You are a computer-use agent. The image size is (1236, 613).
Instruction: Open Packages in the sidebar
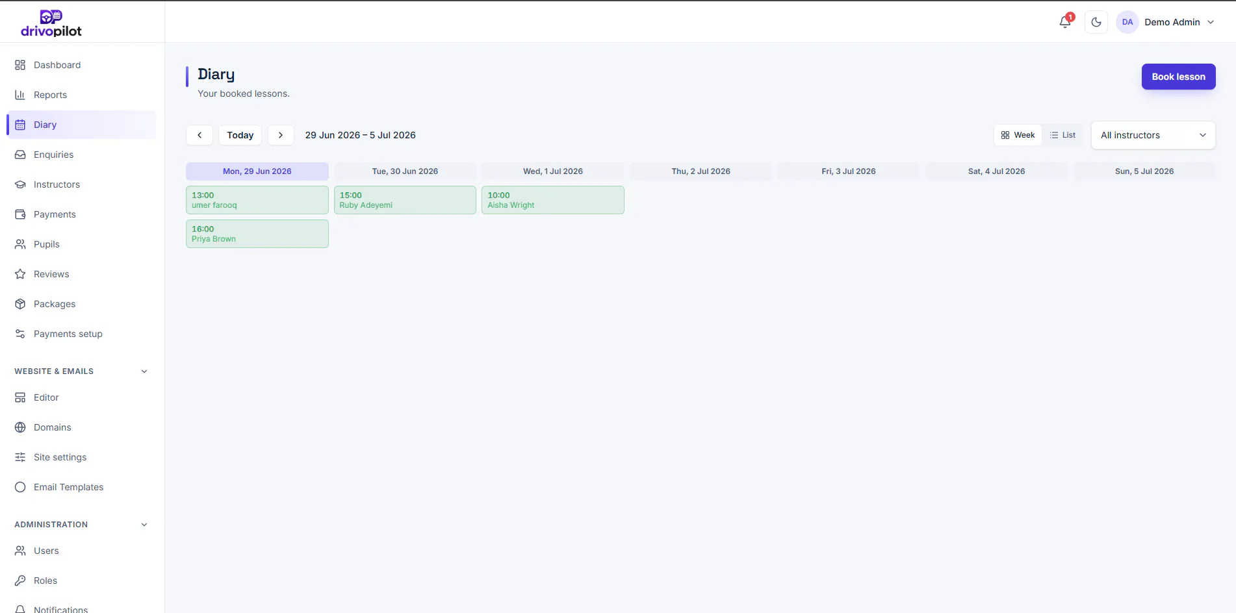coord(81,304)
